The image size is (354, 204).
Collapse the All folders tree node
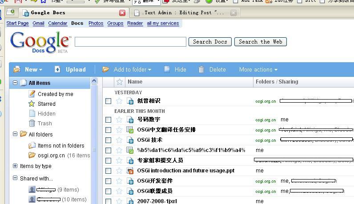[15, 134]
